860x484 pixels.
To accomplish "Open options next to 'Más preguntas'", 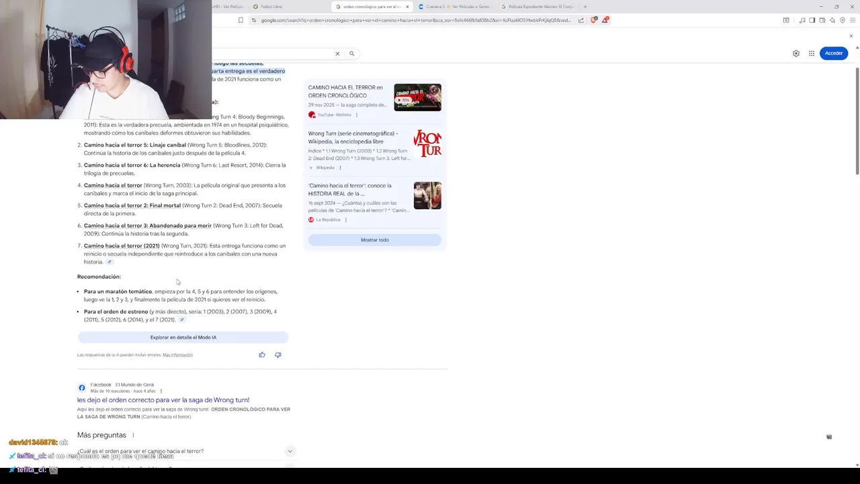I will [133, 436].
